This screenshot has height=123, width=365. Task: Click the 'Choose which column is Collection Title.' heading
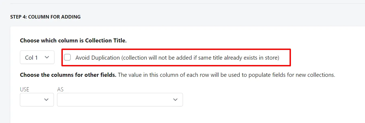pyautogui.click(x=73, y=41)
